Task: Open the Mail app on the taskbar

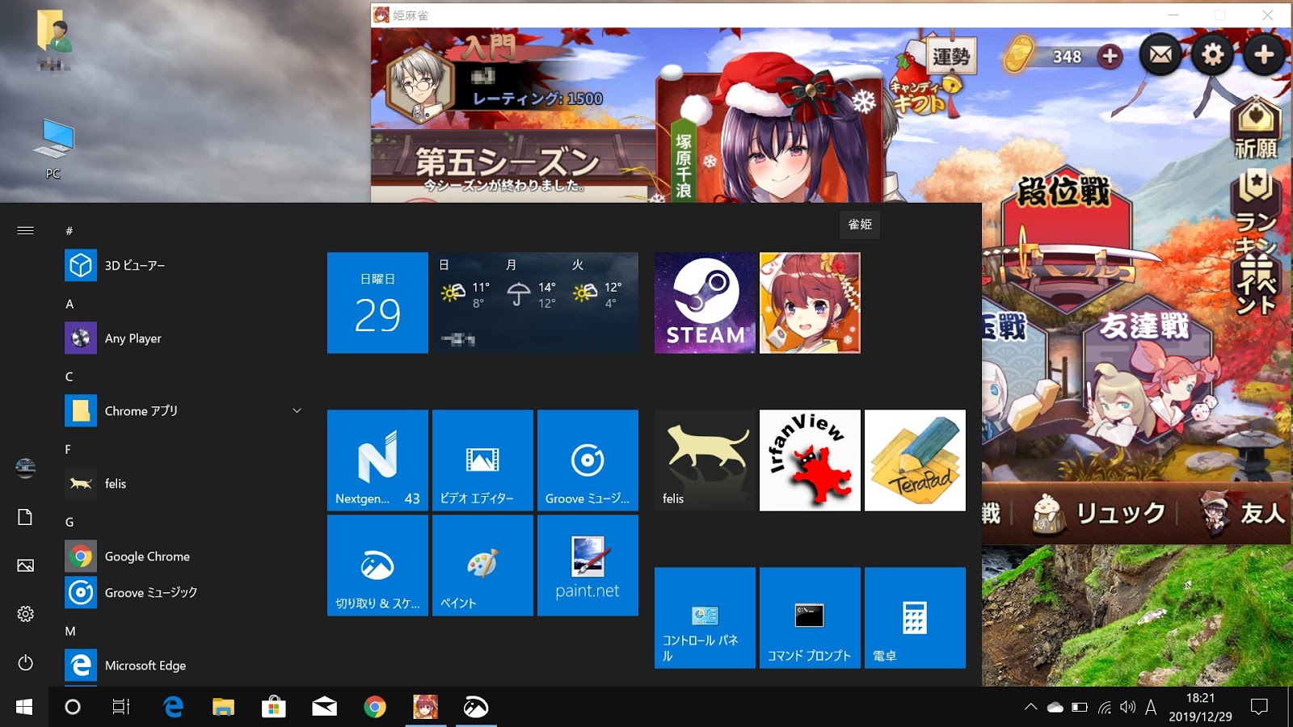Action: click(324, 707)
